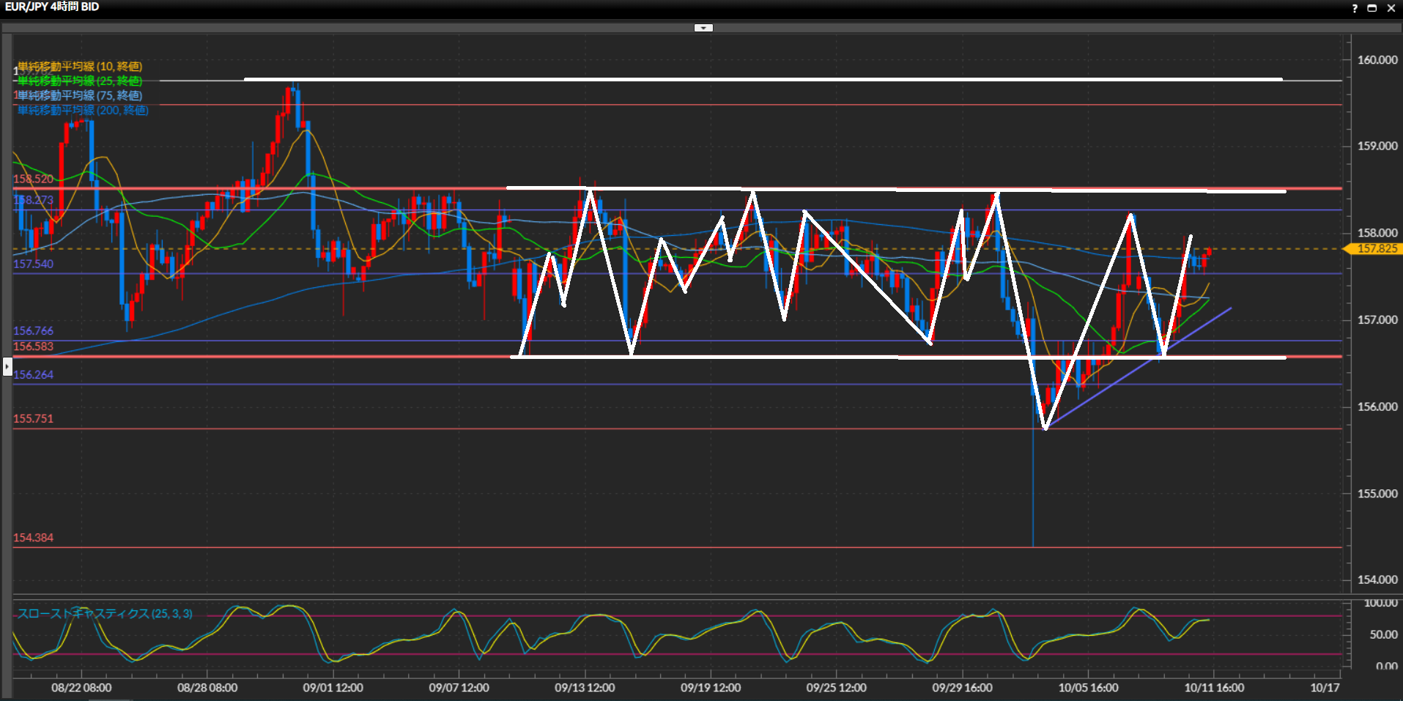Click the 単純移動平均線 (75, 終値) indicator label
Viewport: 1403px width, 701px height.
point(80,96)
